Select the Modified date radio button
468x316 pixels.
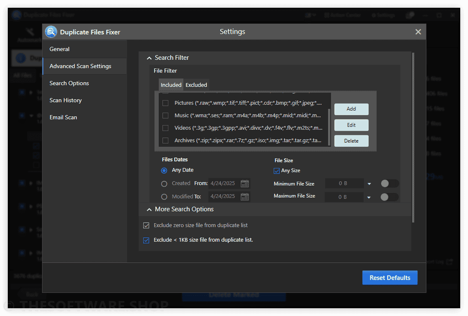(164, 197)
